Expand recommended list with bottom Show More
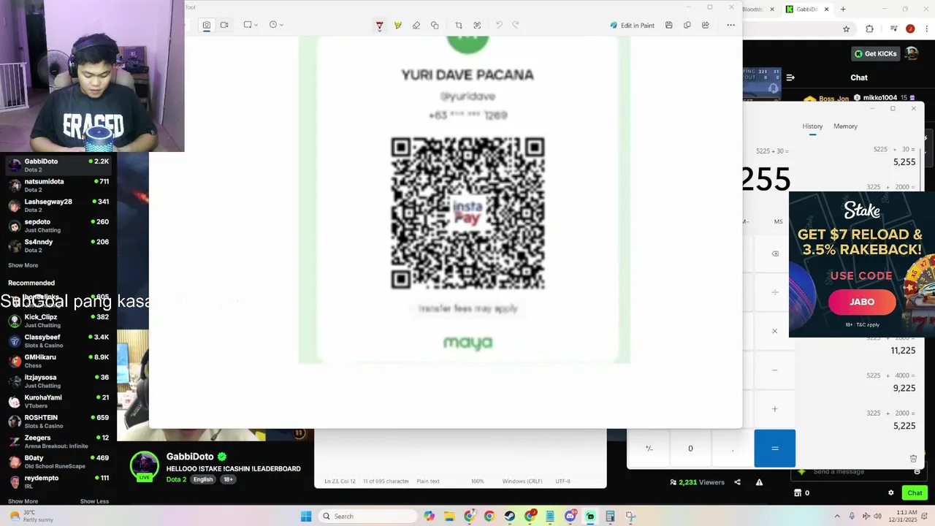935x526 pixels. (x=23, y=501)
